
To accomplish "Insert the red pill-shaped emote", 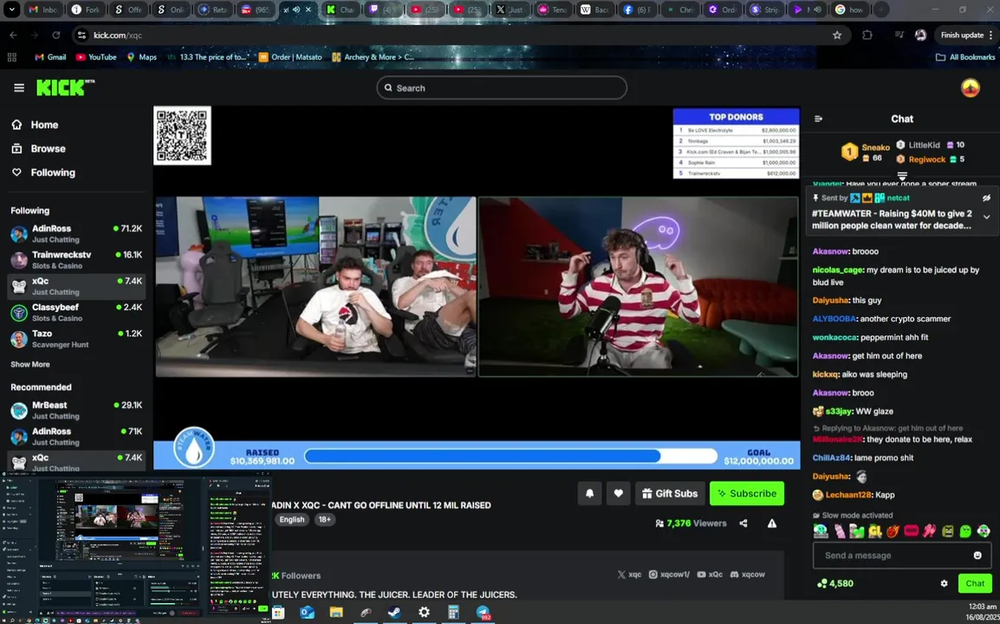I will tap(912, 531).
